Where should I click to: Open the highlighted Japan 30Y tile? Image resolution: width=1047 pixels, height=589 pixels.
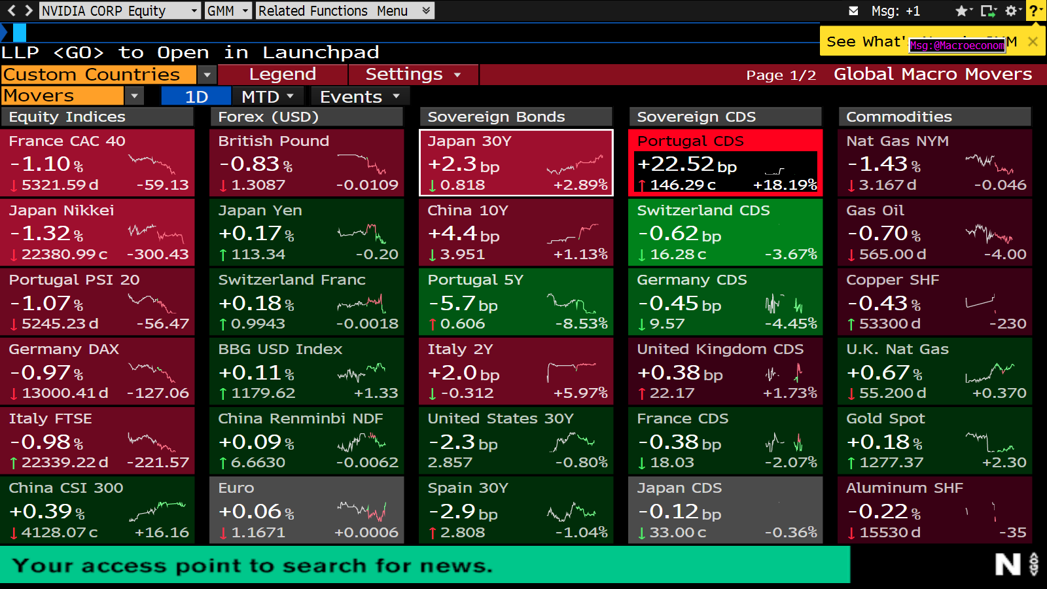[516, 163]
